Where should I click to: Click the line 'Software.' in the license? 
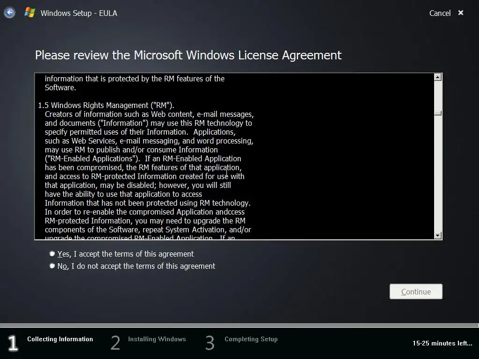60,87
